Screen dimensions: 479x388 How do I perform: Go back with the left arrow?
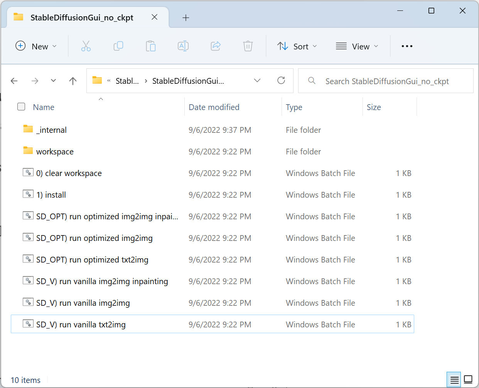point(14,81)
